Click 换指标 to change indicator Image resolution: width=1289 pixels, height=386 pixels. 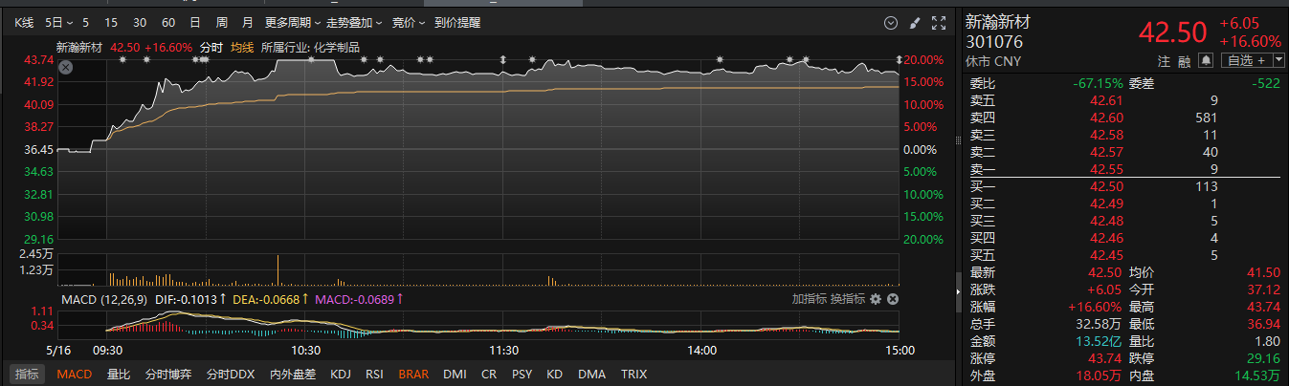click(846, 299)
